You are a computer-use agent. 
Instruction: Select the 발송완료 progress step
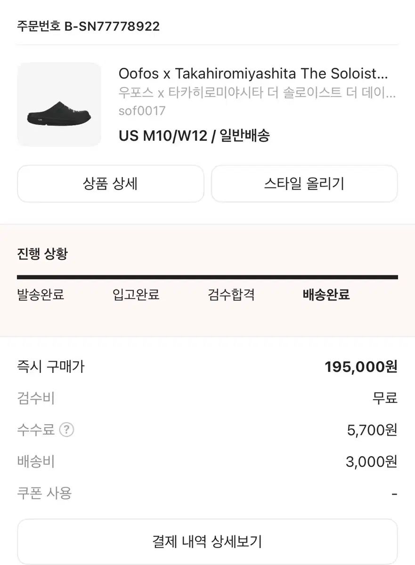pyautogui.click(x=41, y=295)
